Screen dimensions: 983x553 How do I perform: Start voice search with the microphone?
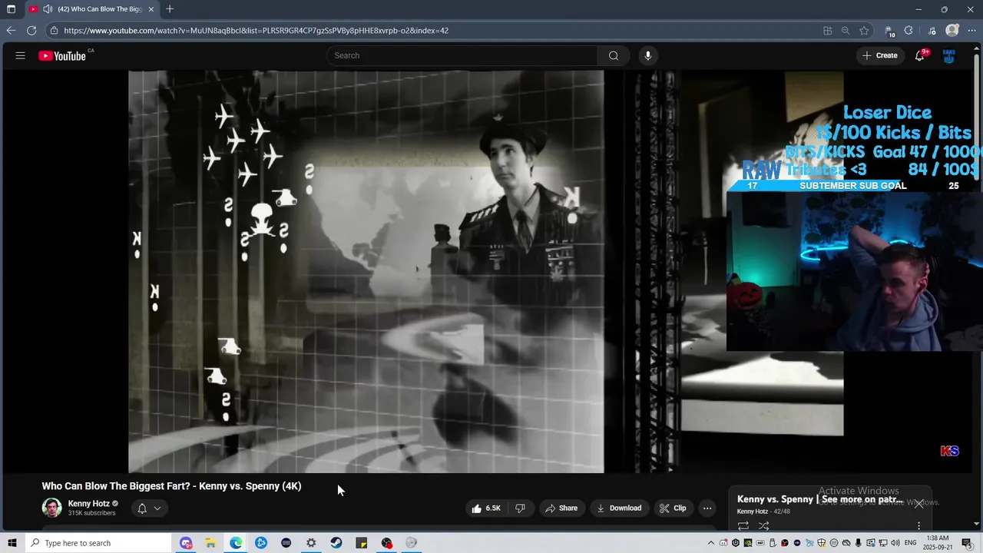pos(648,55)
